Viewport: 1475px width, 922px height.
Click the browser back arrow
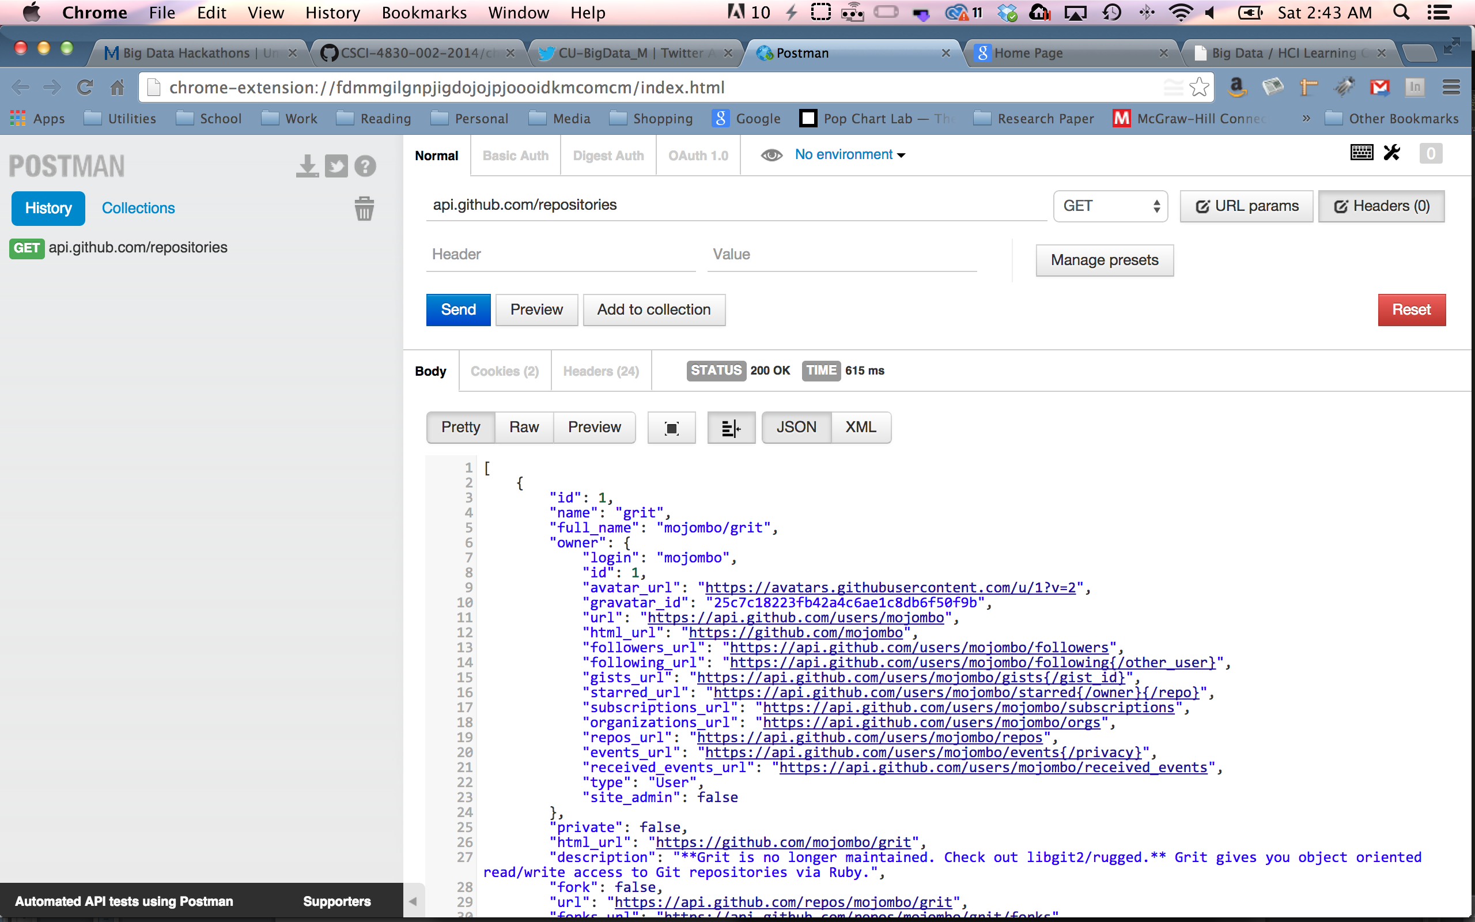21,88
